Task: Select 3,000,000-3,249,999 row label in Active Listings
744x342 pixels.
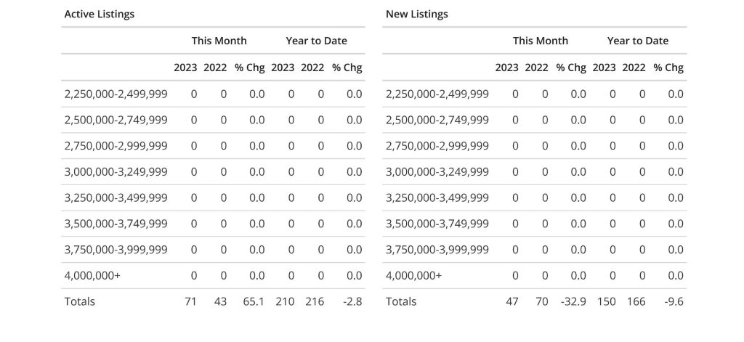Action: [116, 171]
